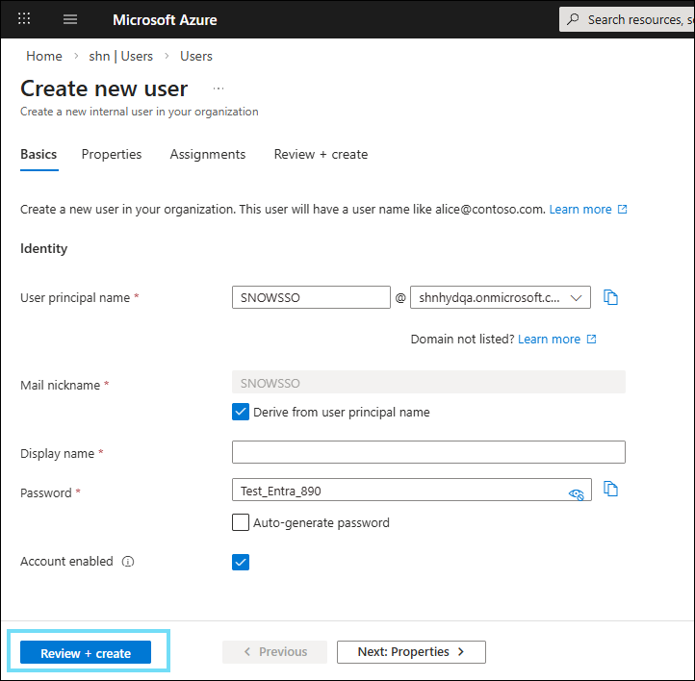Viewport: 695px width, 681px height.
Task: Click the Review + create button
Action: point(86,653)
